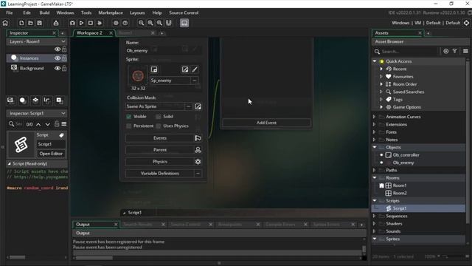Clean the project cache icon
472x266 pixels.
[x=100, y=23]
